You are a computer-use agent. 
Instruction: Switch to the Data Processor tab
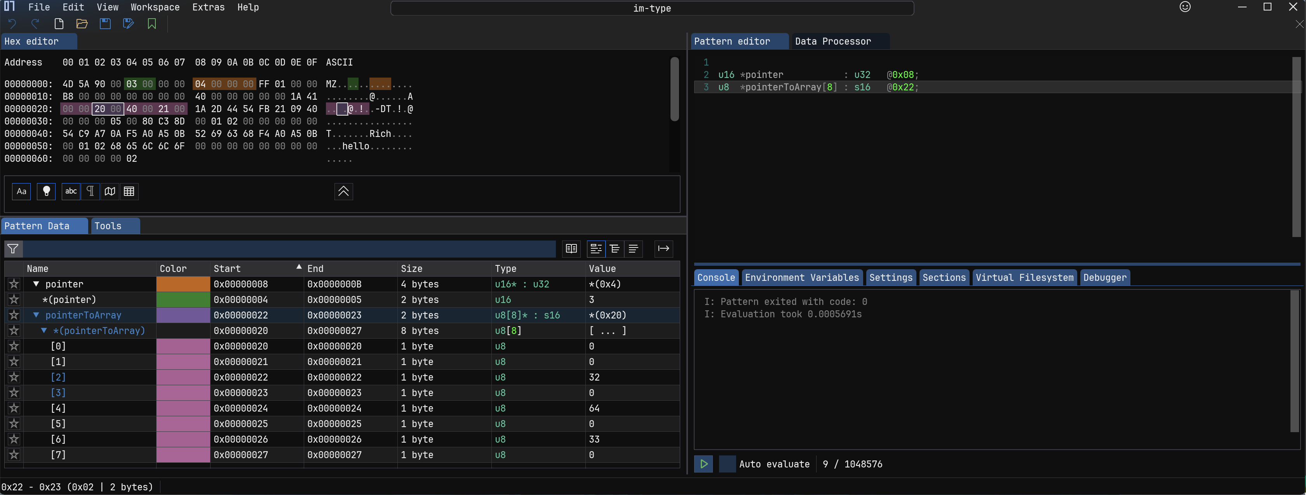point(832,42)
